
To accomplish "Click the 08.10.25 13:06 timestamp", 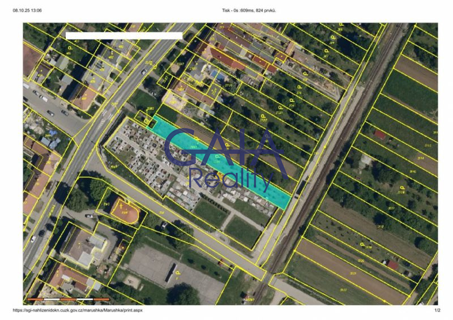I will (27, 10).
